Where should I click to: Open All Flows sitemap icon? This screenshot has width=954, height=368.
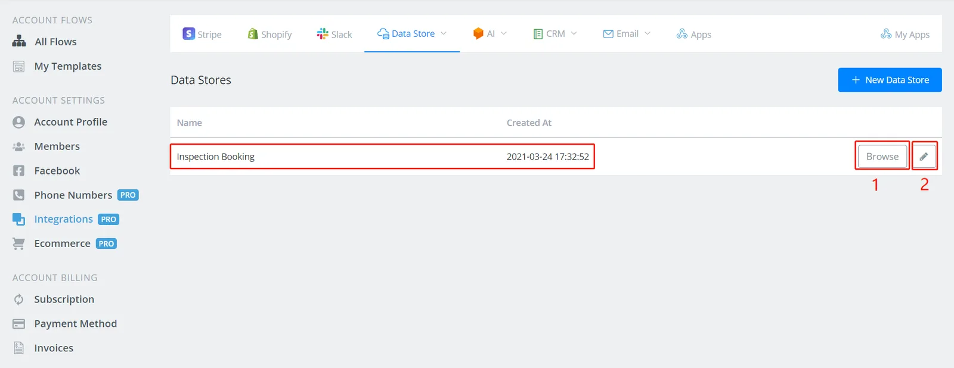(x=19, y=41)
